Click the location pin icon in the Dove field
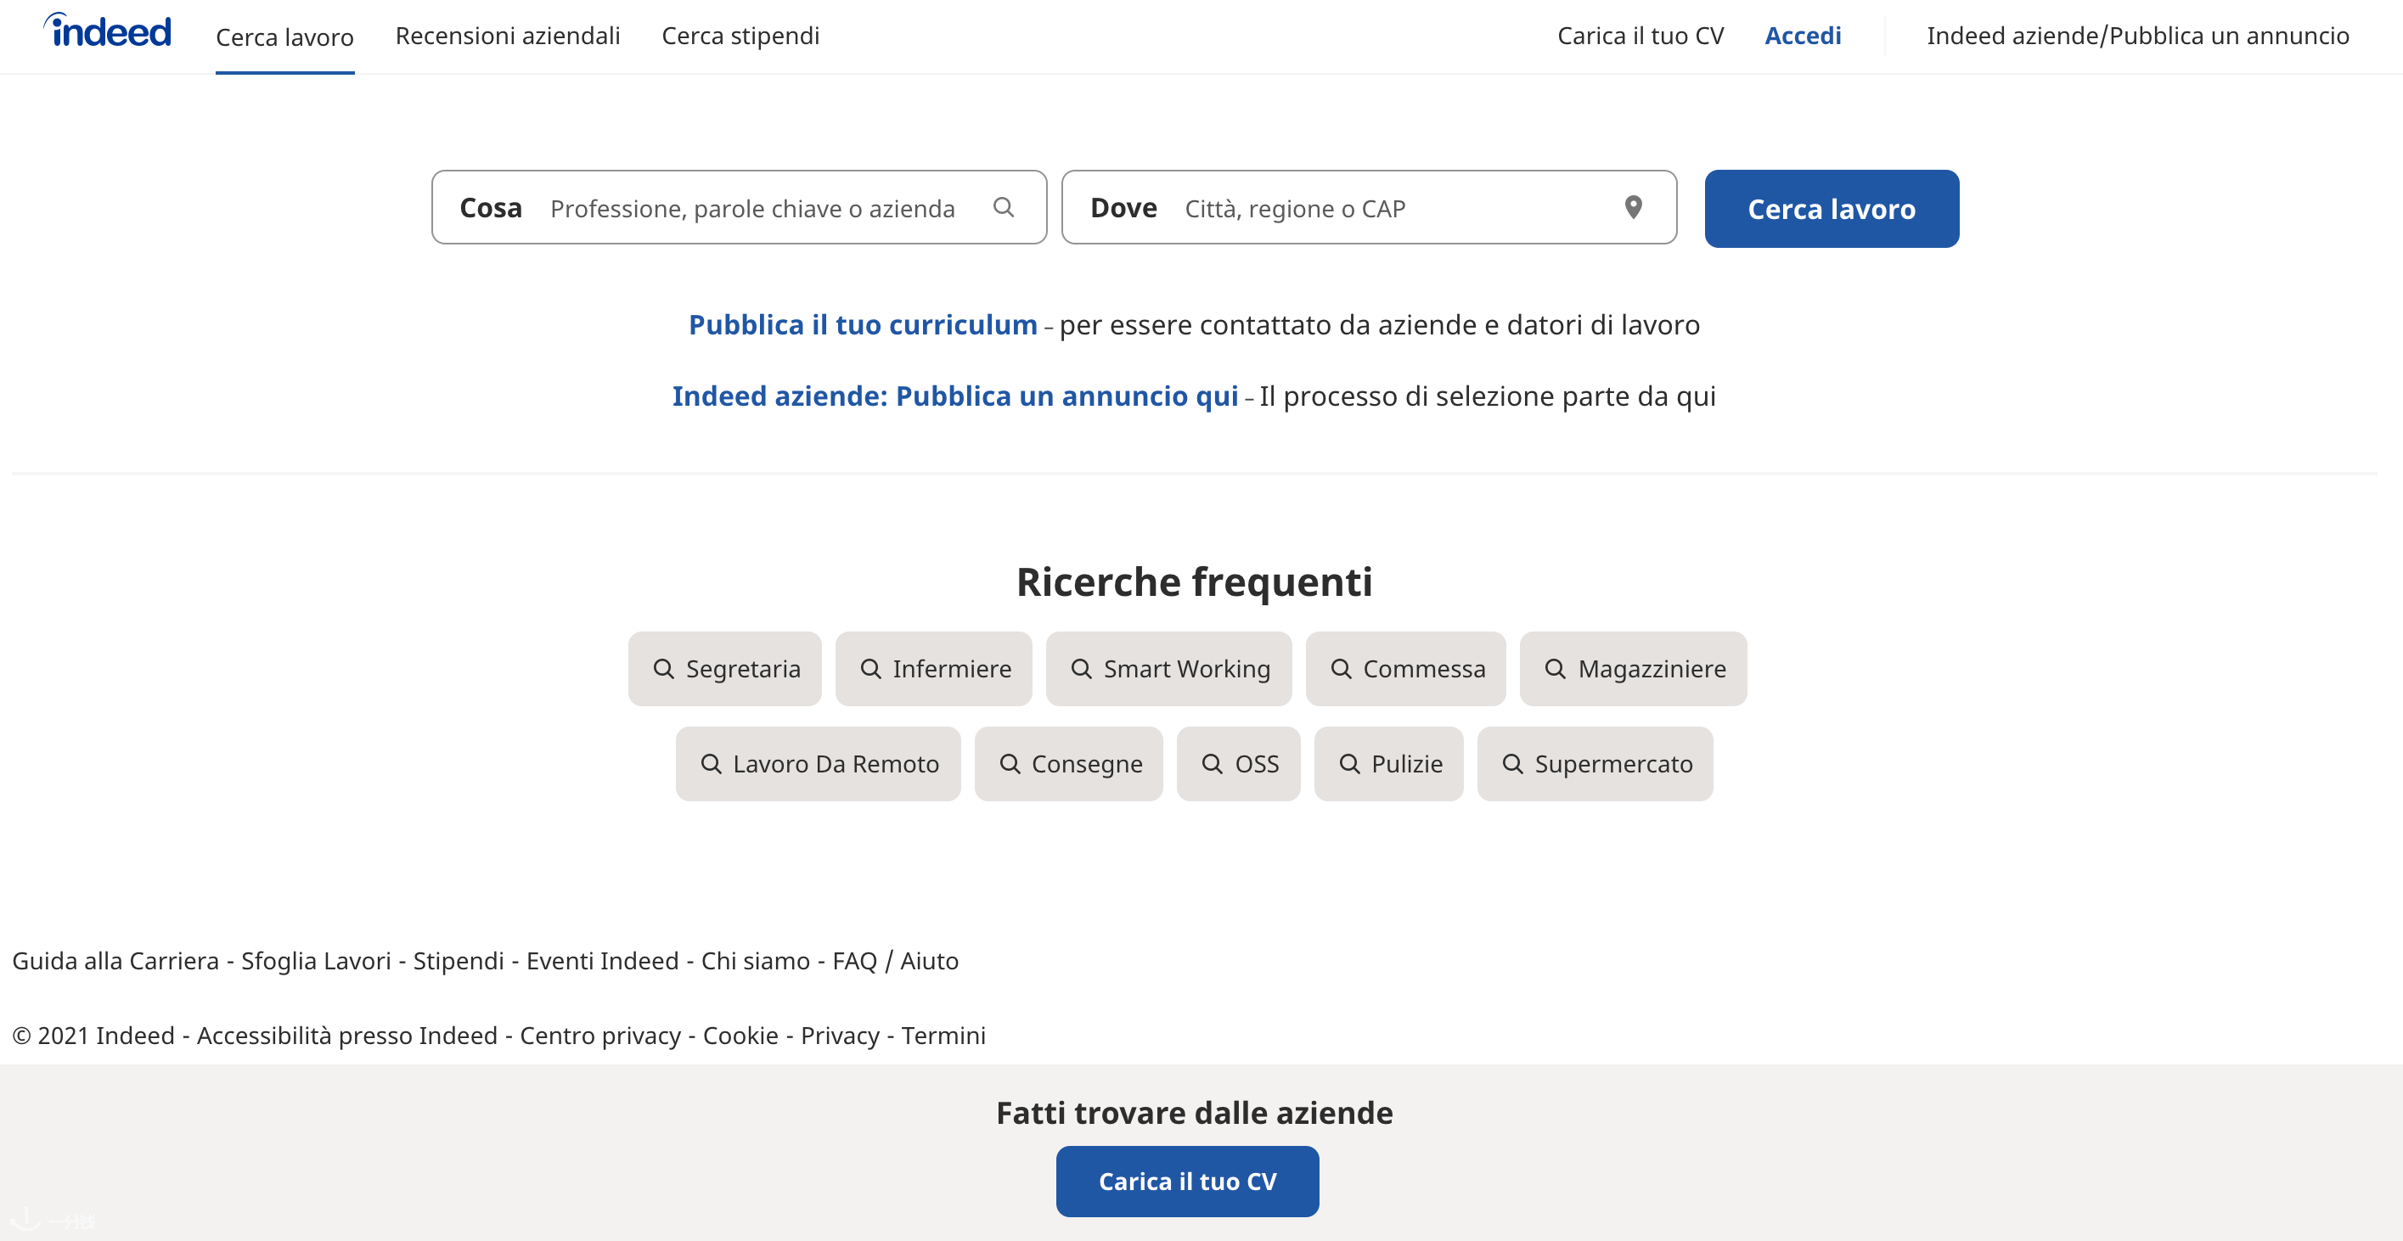The width and height of the screenshot is (2403, 1241). click(x=1634, y=207)
